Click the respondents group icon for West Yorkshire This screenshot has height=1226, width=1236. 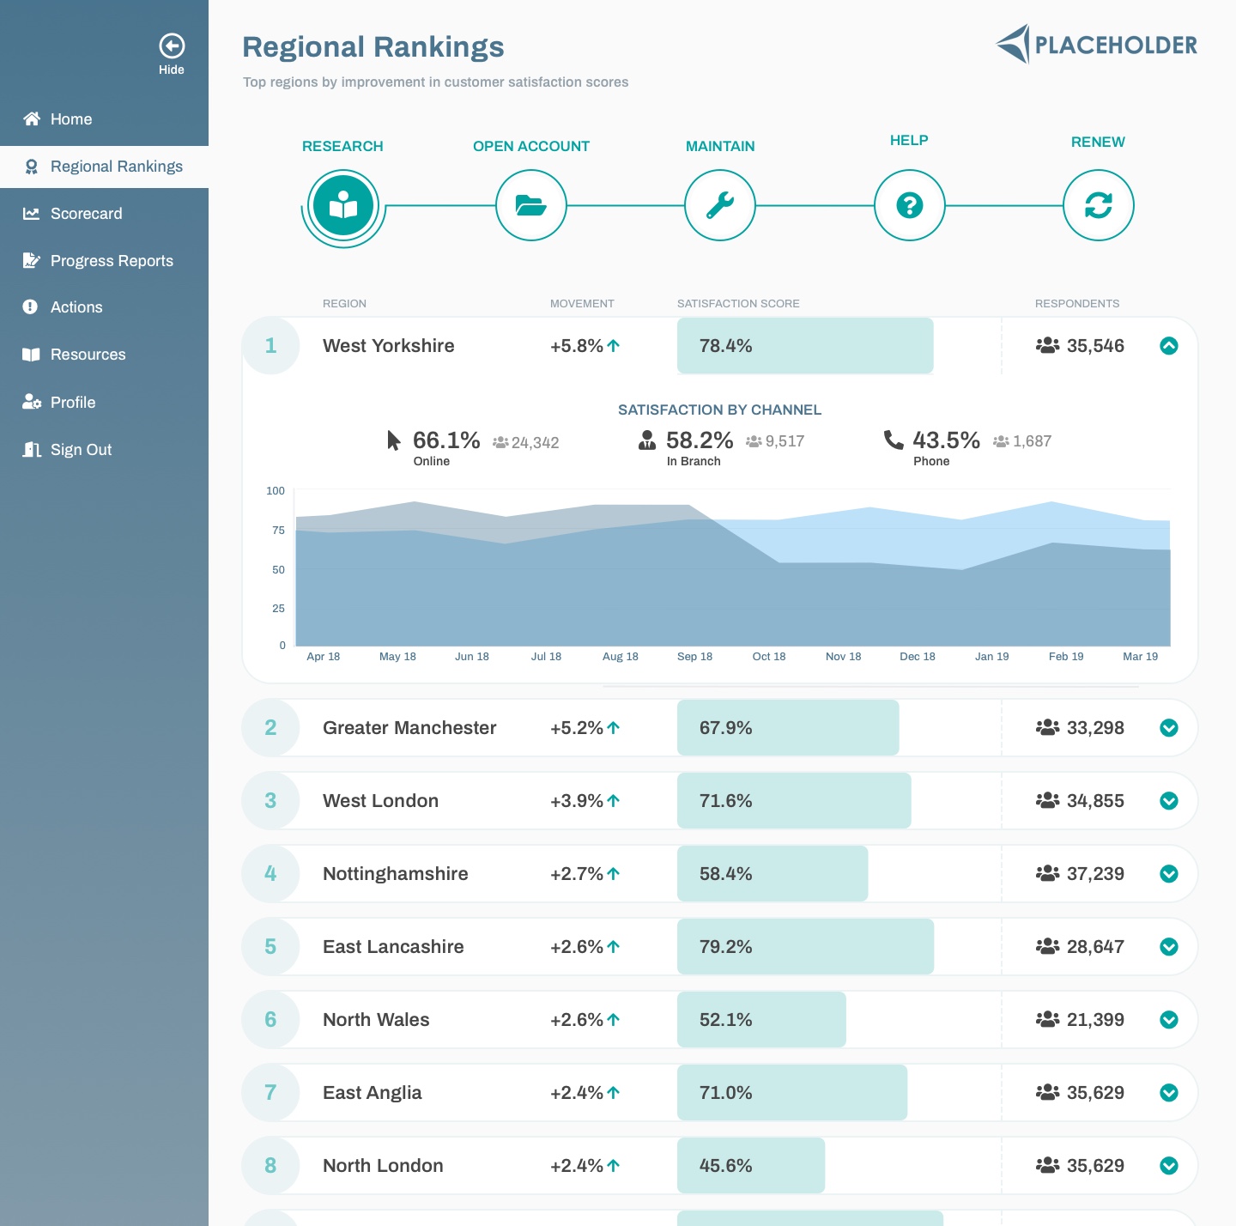tap(1048, 345)
